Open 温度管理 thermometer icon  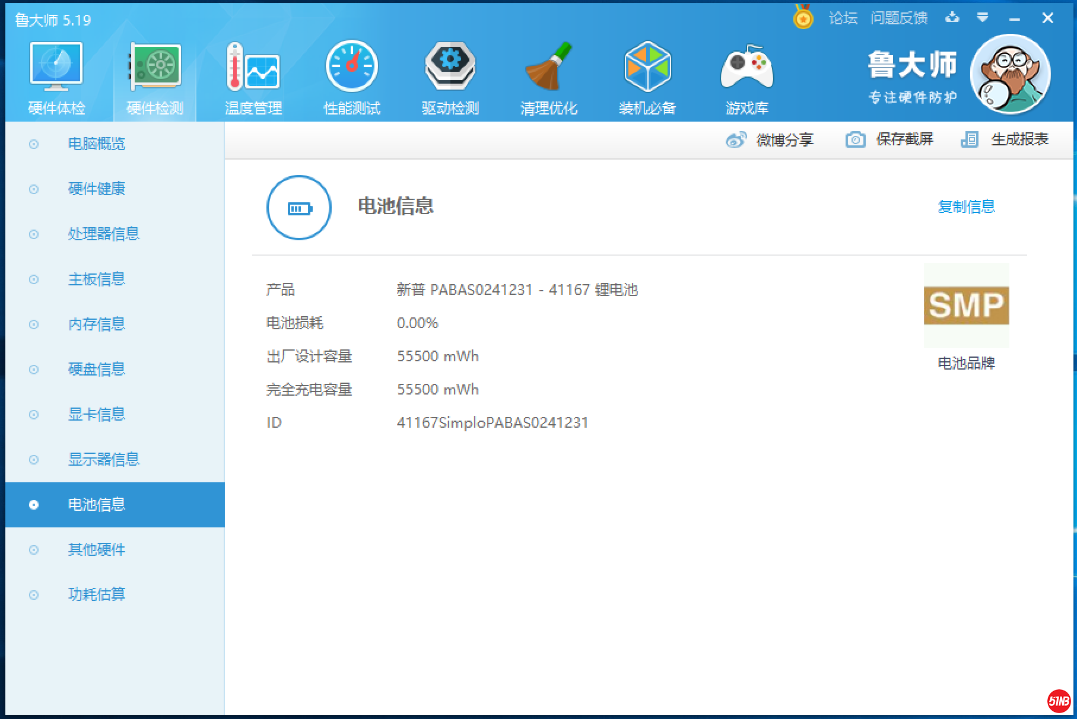253,67
